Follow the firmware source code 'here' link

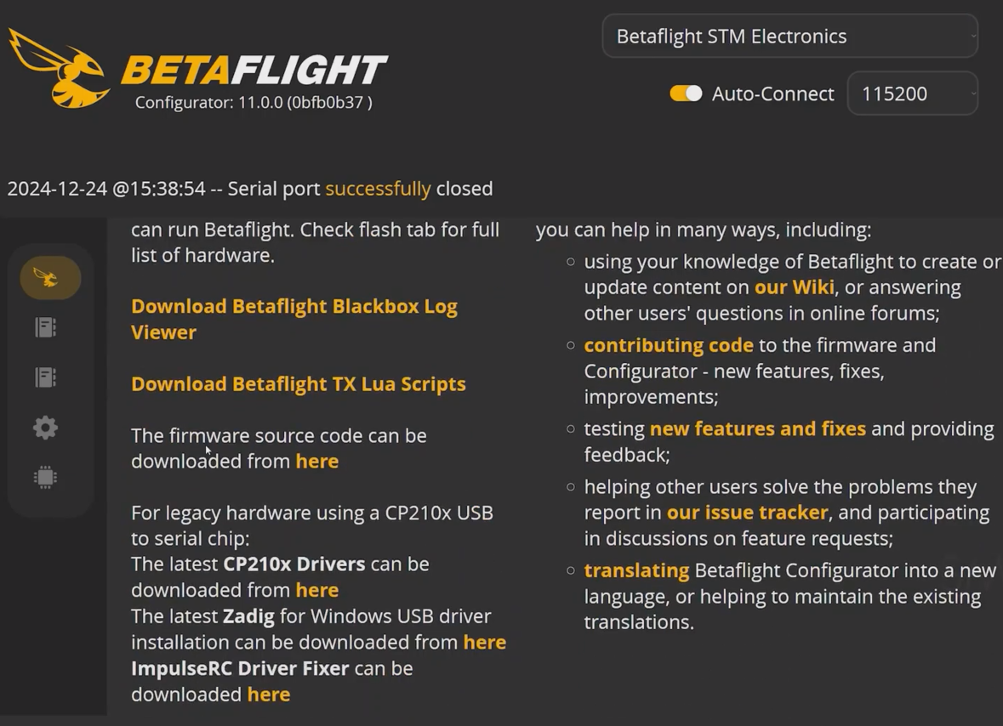316,462
